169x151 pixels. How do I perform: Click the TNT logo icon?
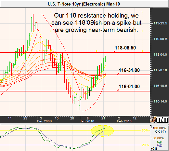tap(159, 119)
